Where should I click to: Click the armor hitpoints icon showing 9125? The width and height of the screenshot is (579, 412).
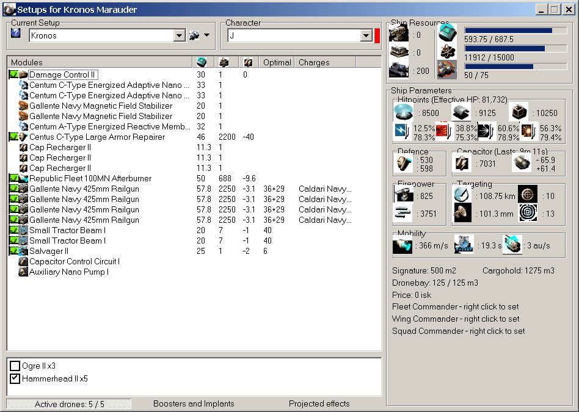pyautogui.click(x=461, y=112)
